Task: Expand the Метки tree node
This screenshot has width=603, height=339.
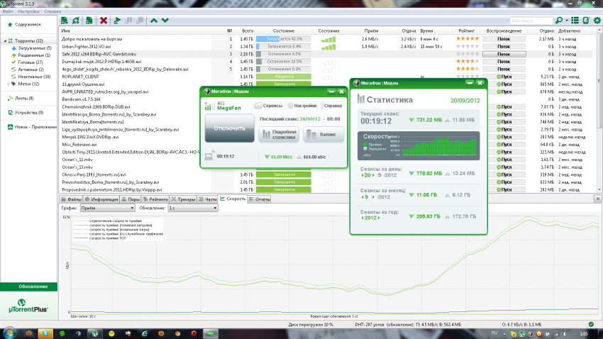Action: point(8,84)
